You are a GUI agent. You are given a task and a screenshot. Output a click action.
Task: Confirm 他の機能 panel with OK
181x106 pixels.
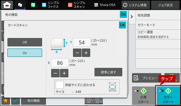[123, 14]
